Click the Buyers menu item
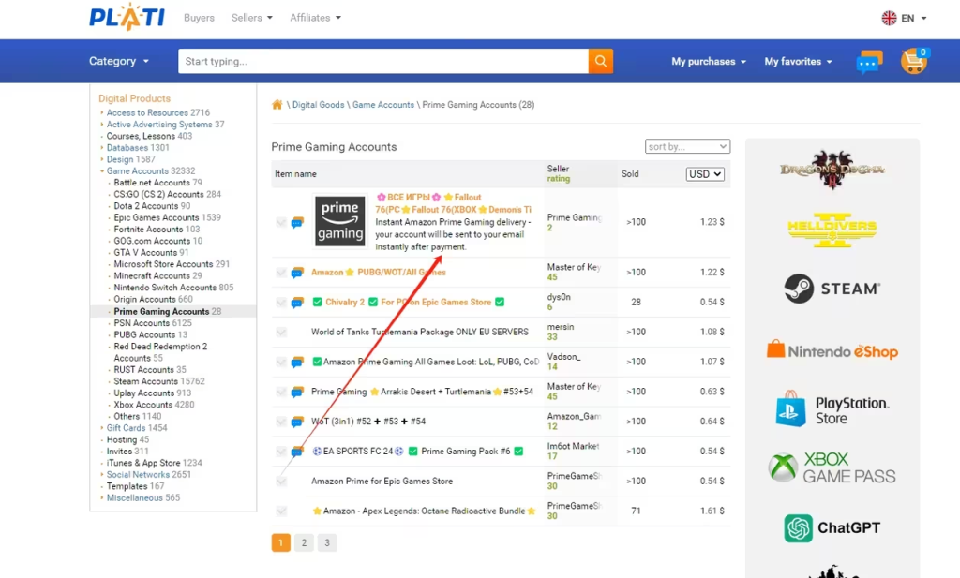Viewport: 960px width, 578px height. (199, 18)
